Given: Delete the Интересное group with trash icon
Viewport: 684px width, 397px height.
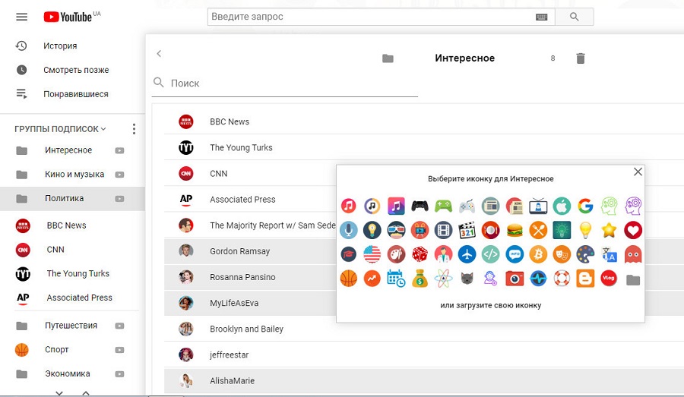Looking at the screenshot, I should point(580,58).
